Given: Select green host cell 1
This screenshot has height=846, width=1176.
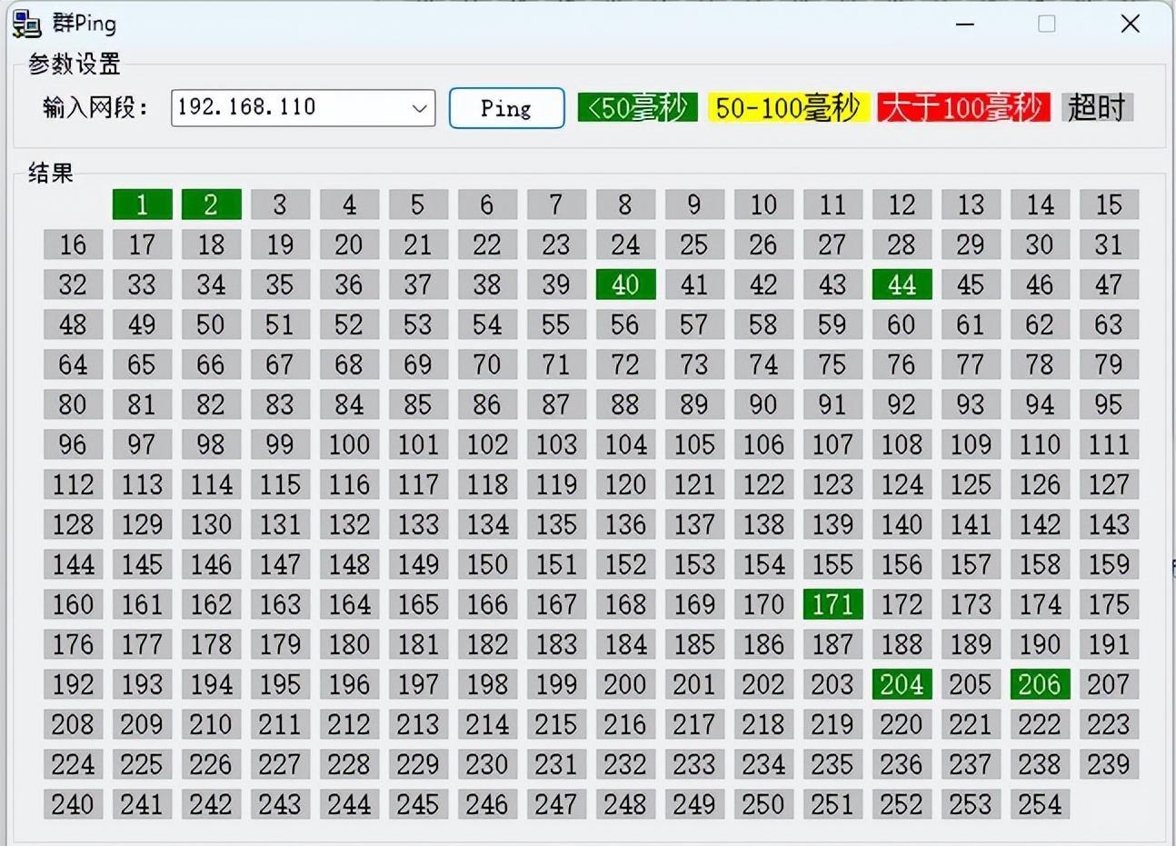Looking at the screenshot, I should (x=143, y=204).
